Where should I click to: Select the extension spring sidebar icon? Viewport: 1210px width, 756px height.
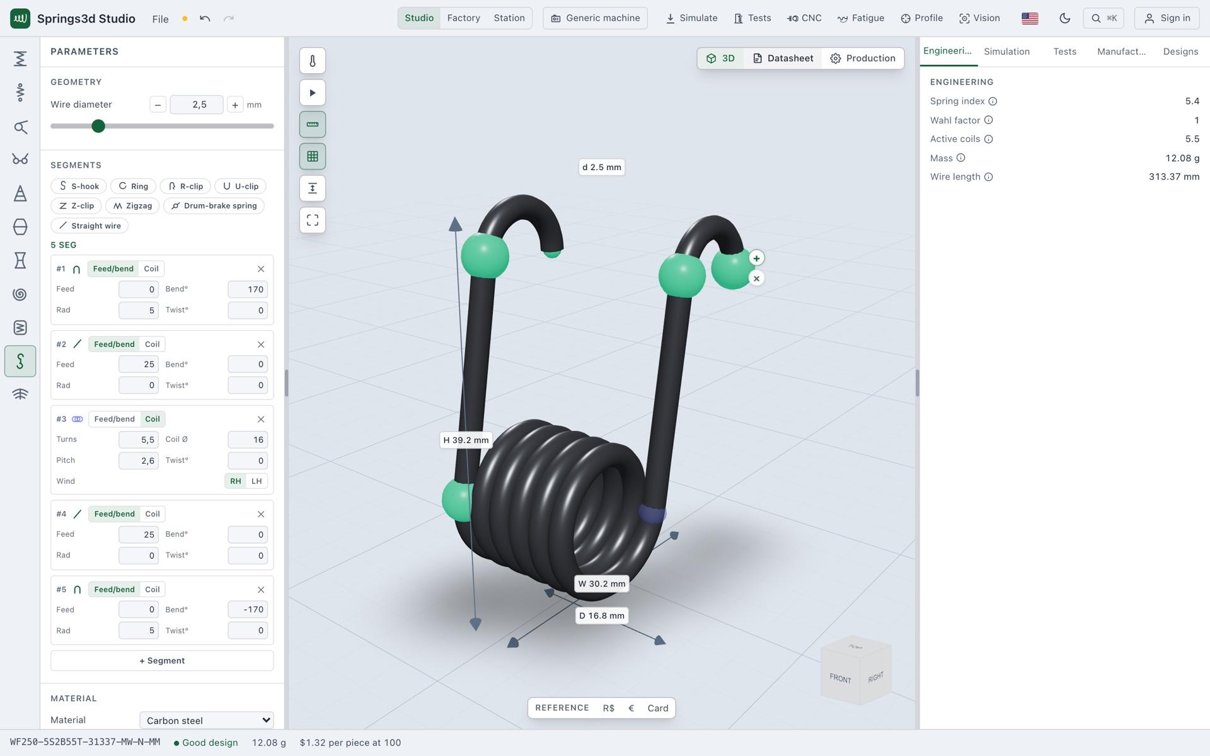pyautogui.click(x=20, y=93)
